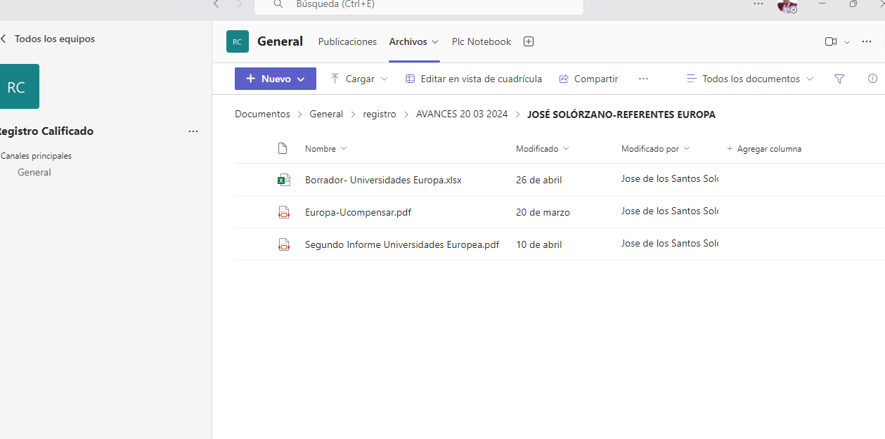This screenshot has height=439, width=885.
Task: Click the add tab plus icon
Action: [529, 41]
